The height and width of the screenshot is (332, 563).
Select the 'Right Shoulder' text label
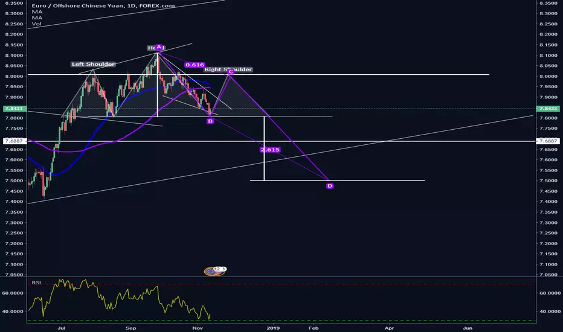pos(228,69)
